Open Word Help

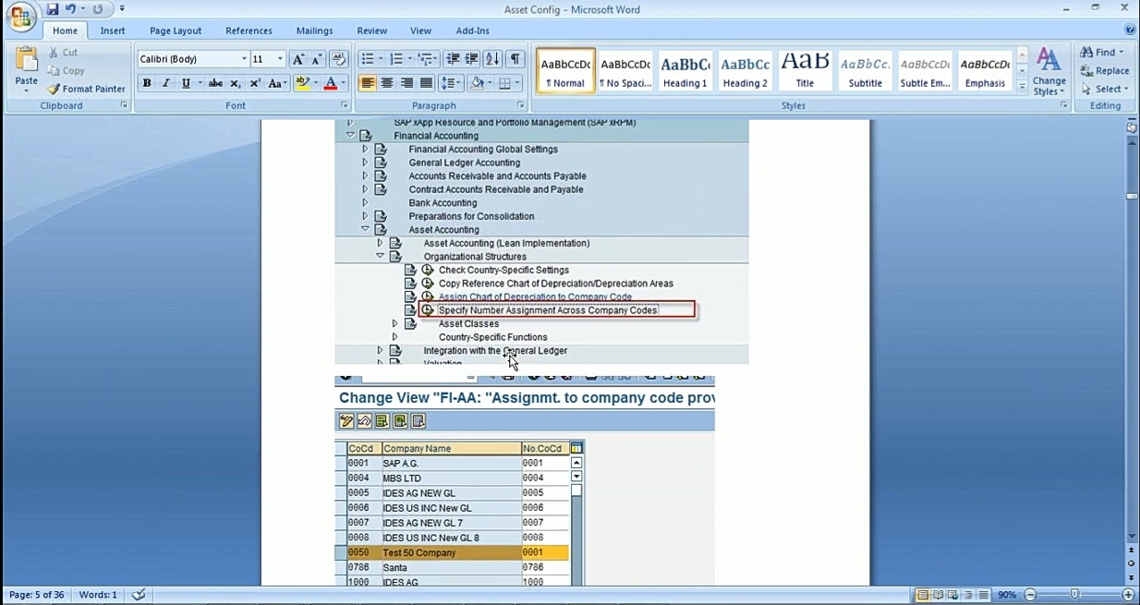point(1129,30)
